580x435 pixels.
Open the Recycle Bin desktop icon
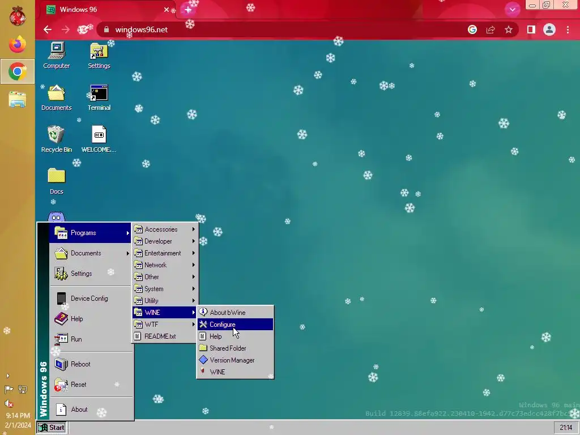pyautogui.click(x=56, y=139)
